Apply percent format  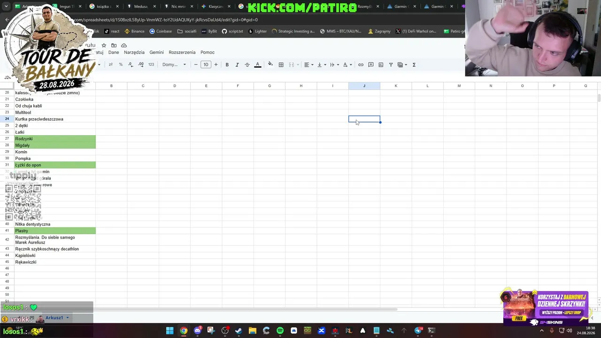(121, 65)
